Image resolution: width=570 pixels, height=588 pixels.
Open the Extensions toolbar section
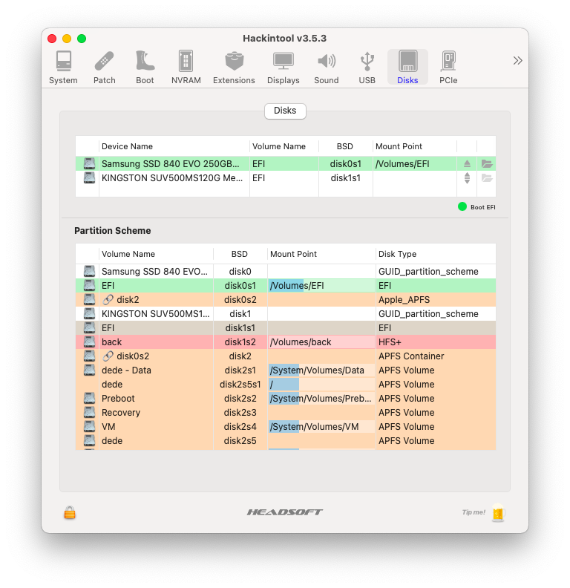[234, 68]
